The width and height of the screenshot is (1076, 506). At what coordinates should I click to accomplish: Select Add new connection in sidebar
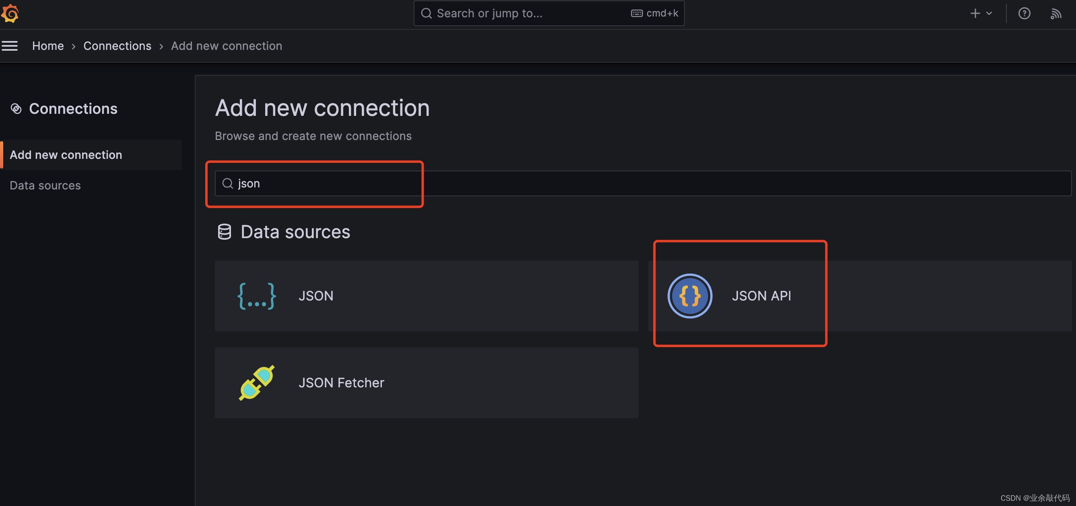[x=91, y=155]
